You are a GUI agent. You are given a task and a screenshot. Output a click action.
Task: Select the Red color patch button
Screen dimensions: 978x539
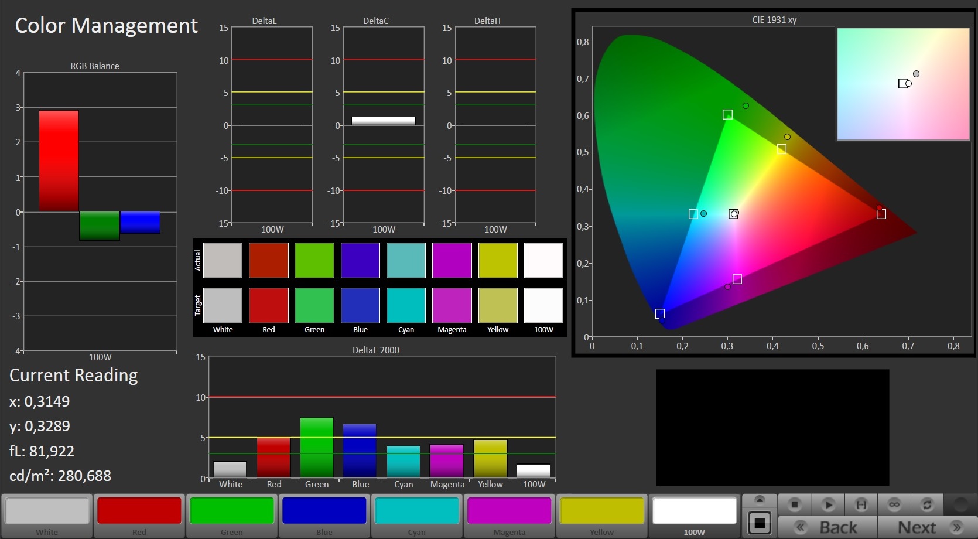(139, 516)
